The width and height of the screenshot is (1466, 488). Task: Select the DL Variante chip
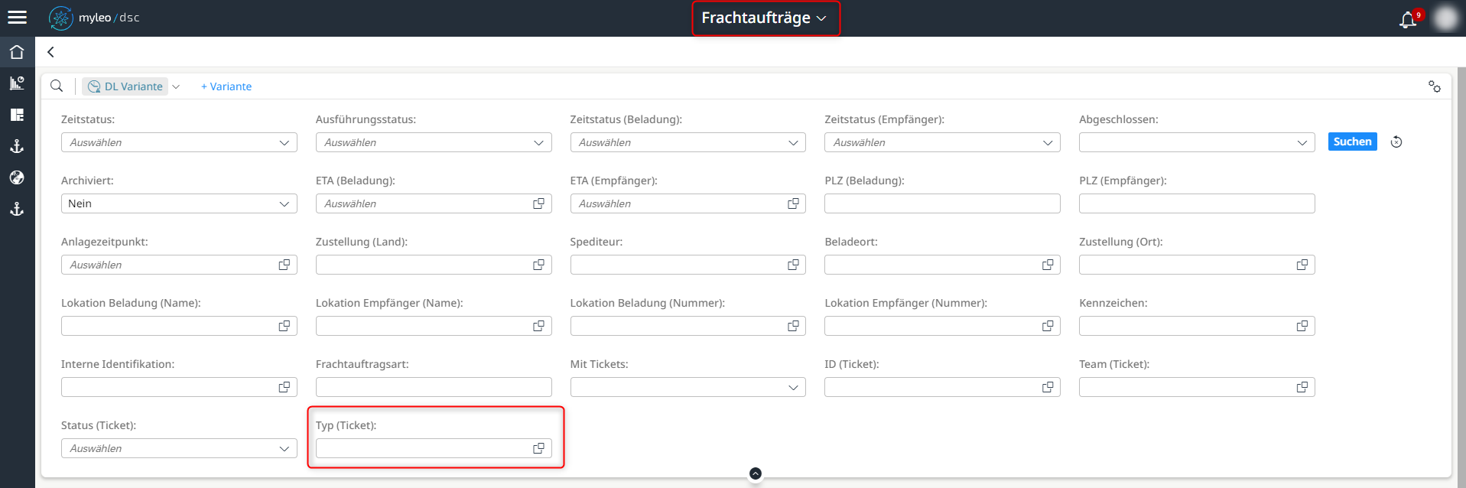125,86
